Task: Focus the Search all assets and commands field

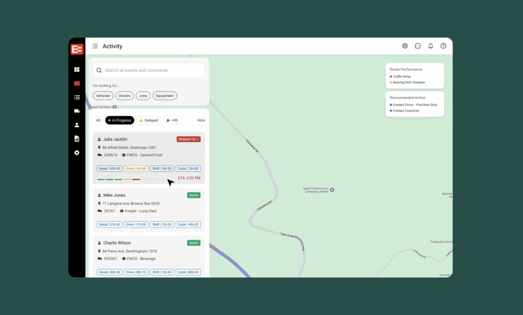Action: click(149, 70)
